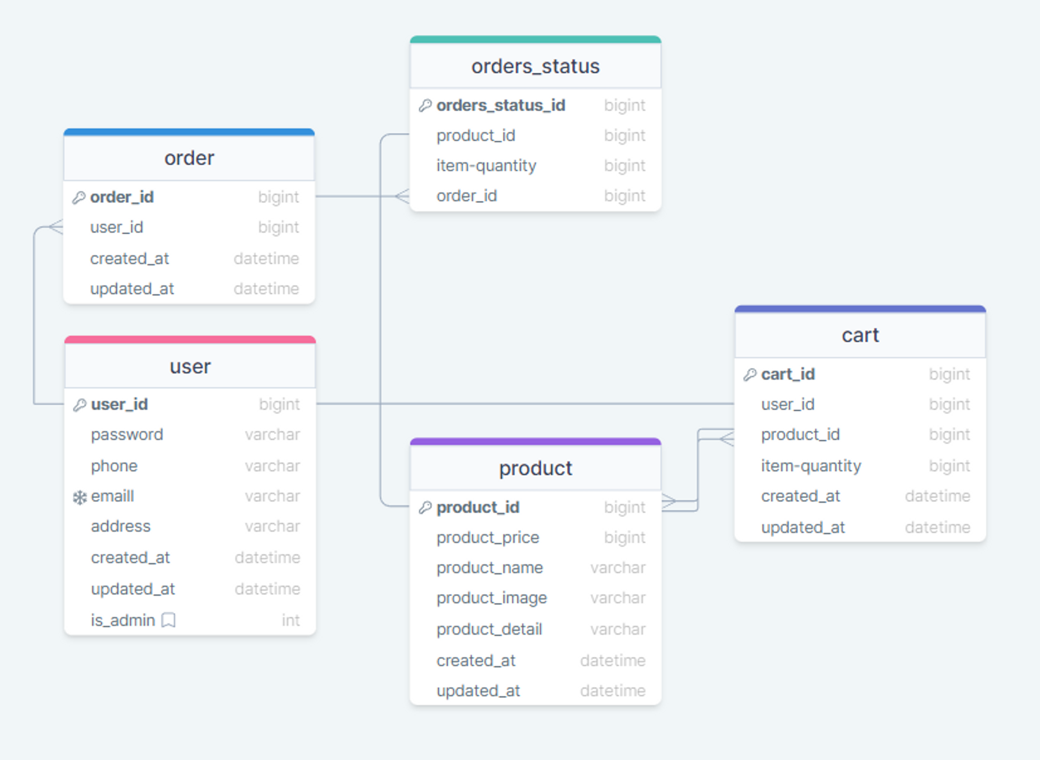
Task: Select item-quantity column in orders_status table
Action: [x=486, y=166]
